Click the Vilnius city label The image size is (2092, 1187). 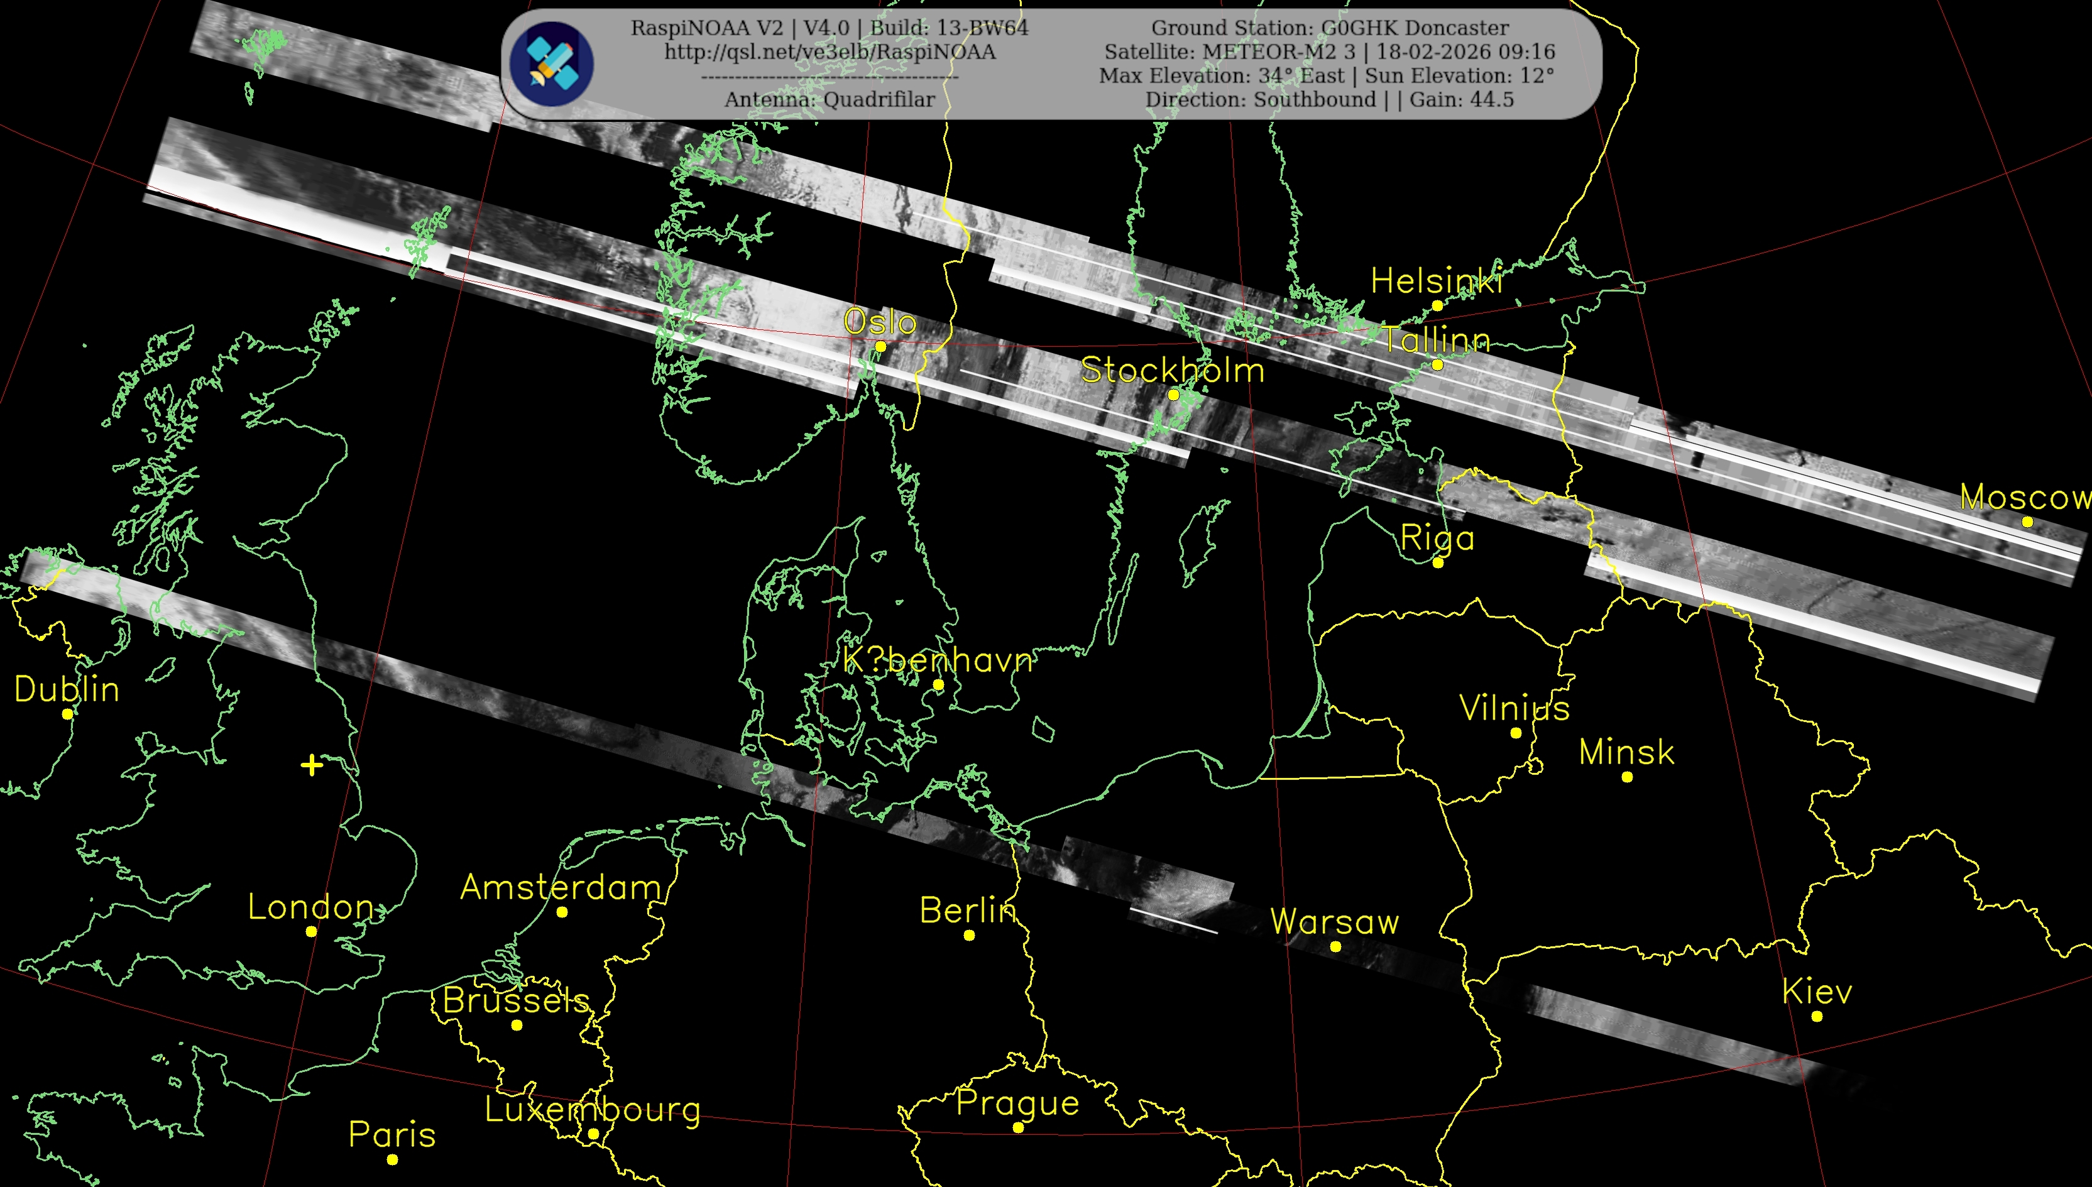click(x=1514, y=708)
